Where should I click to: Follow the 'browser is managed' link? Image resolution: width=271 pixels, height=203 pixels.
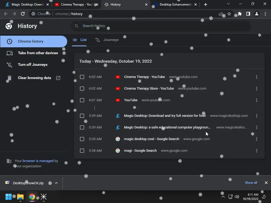coord(38,161)
